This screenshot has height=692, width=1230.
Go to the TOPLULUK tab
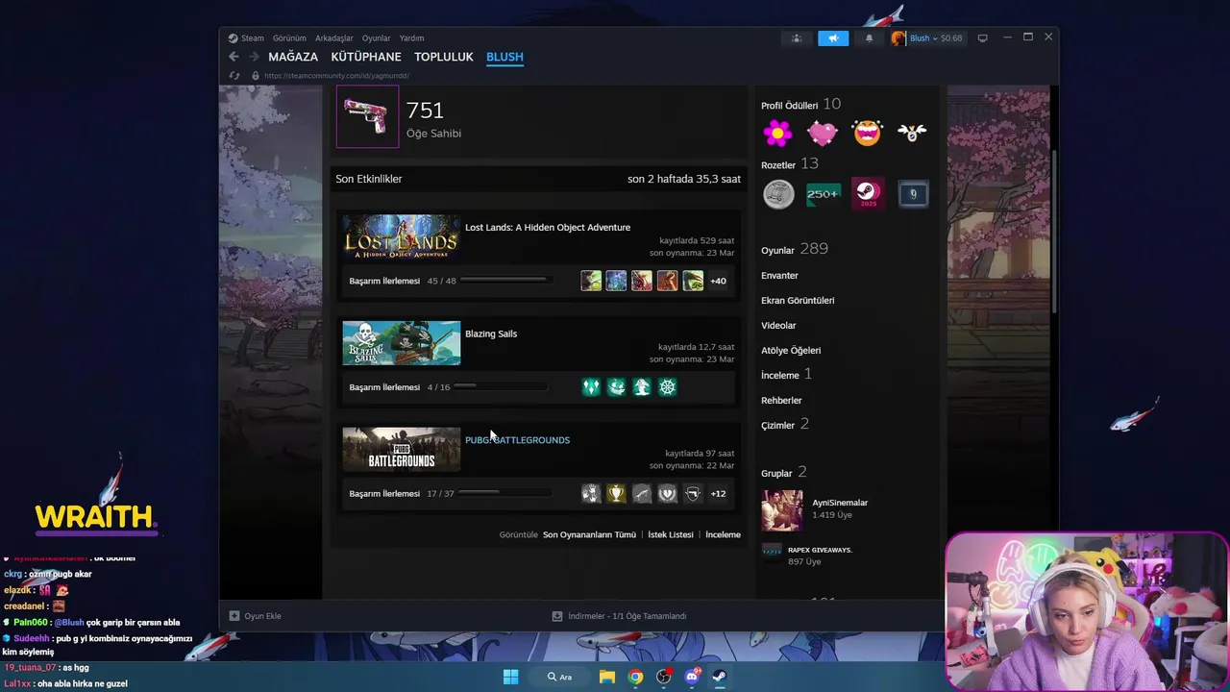444,57
